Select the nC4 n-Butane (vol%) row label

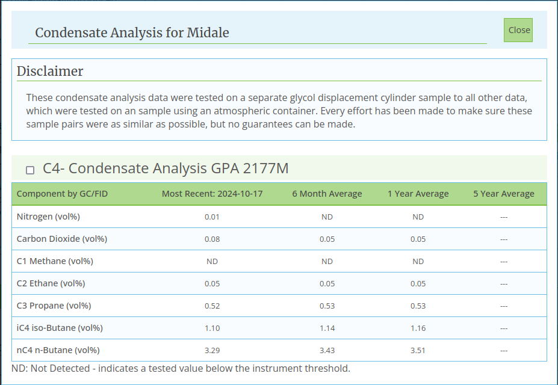58,350
